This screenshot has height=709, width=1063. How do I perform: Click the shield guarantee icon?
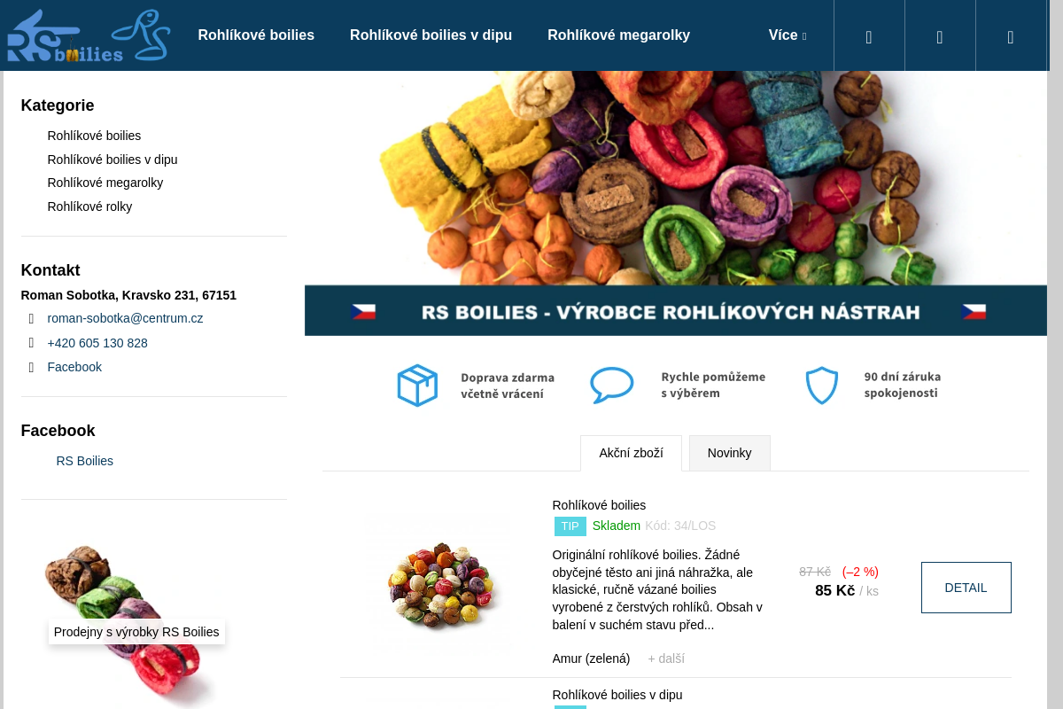point(821,386)
